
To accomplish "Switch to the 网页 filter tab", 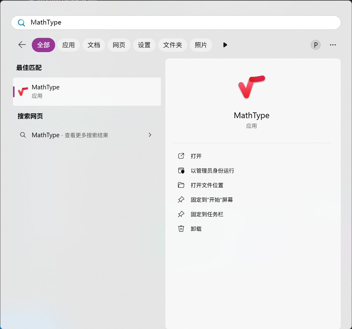I will coord(119,45).
